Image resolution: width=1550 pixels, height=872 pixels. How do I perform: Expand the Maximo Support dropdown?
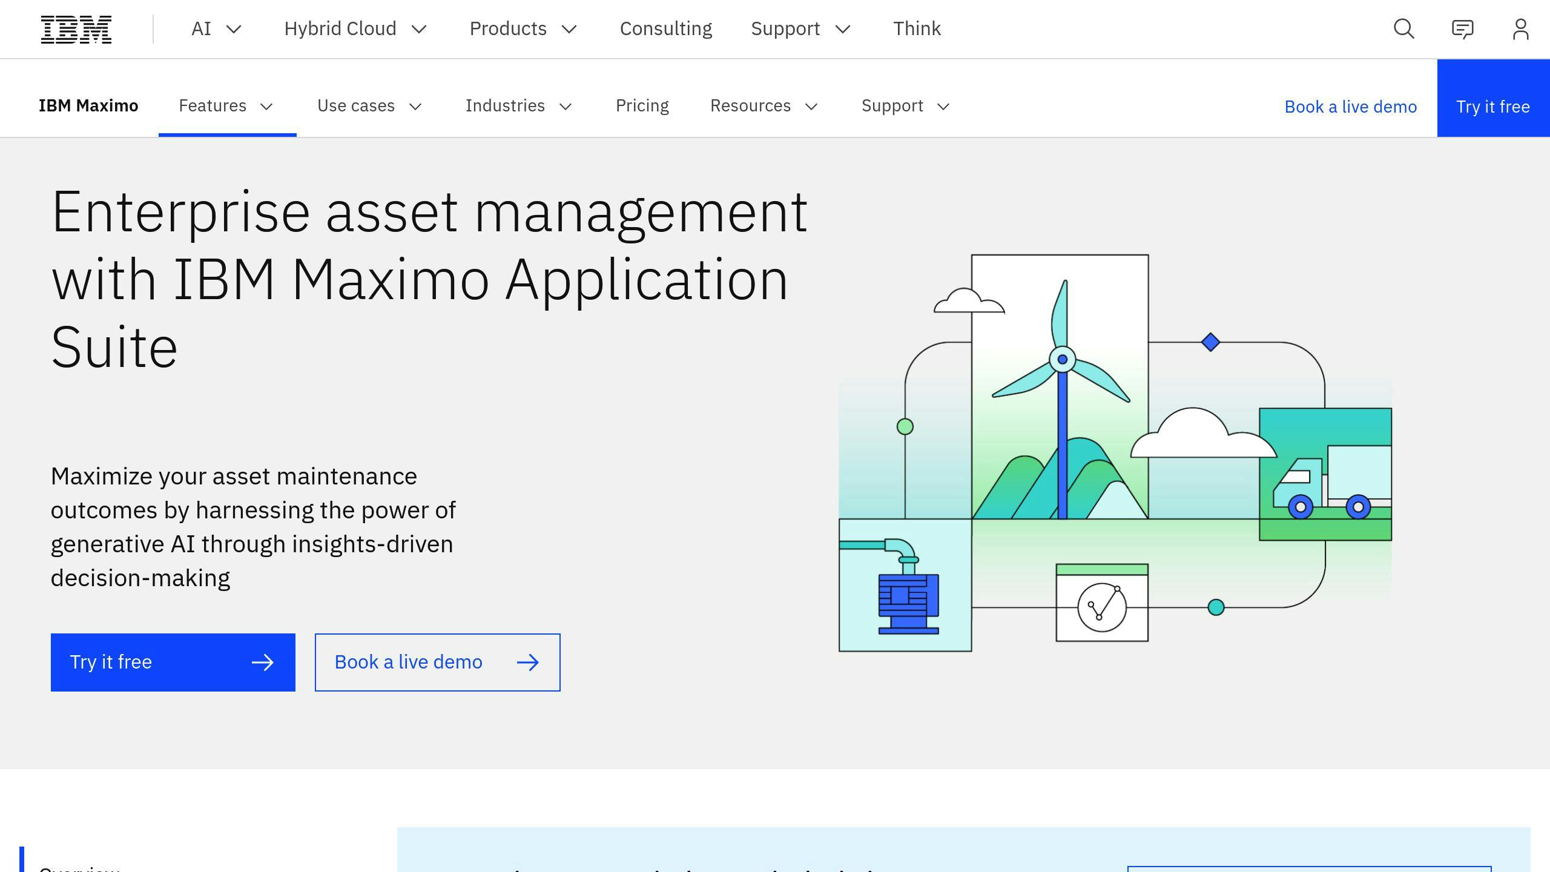coord(906,106)
